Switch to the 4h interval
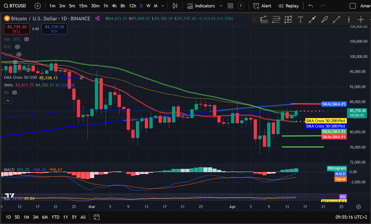The height and width of the screenshot is (224, 371). [x=114, y=6]
